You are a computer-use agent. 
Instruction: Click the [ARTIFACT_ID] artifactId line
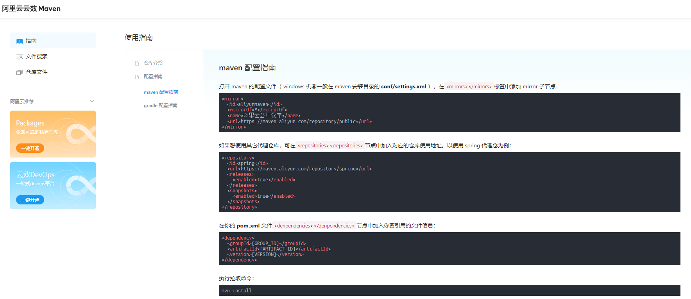click(x=279, y=249)
